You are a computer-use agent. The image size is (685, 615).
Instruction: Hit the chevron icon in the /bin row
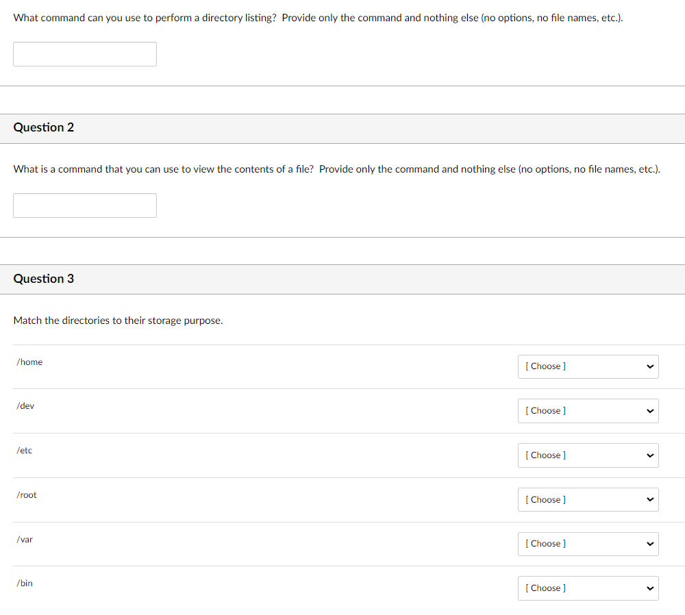[650, 588]
